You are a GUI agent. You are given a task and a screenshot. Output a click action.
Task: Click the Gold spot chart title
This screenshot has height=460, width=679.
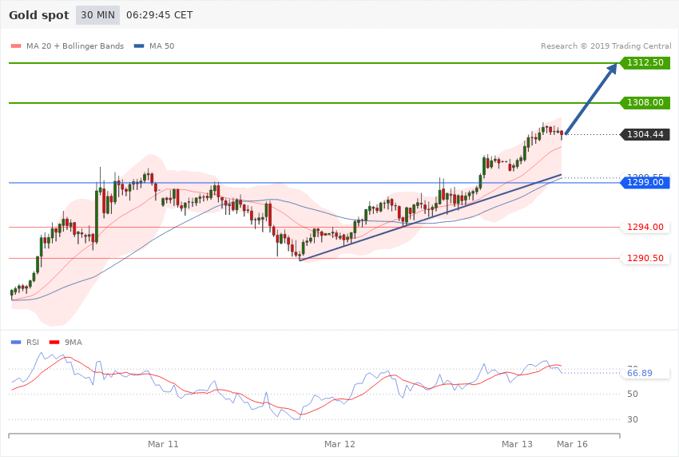tap(39, 15)
